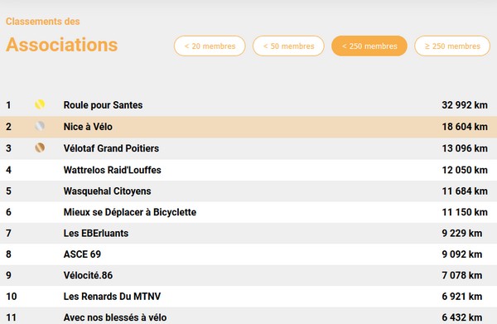Choose the < 250 membres filter
This screenshot has height=324, width=497.
coord(369,46)
